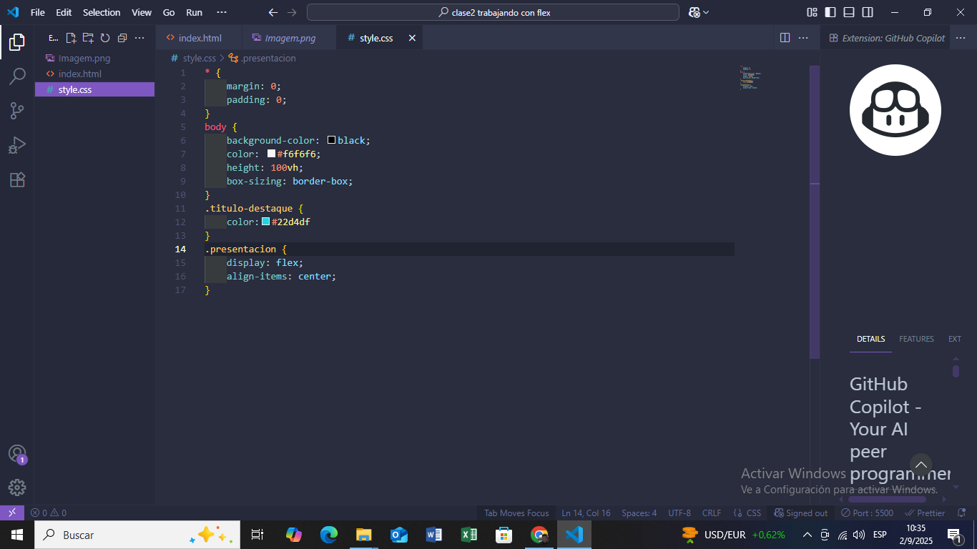Open color picker for #f6f6f6 swatch

(x=271, y=154)
